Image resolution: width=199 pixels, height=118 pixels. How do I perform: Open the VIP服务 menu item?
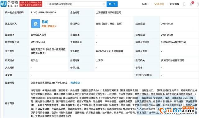159,4
